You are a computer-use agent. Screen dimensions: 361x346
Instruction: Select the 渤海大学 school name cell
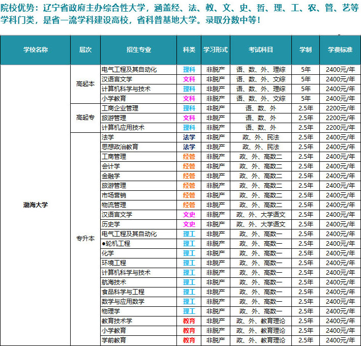coord(35,205)
